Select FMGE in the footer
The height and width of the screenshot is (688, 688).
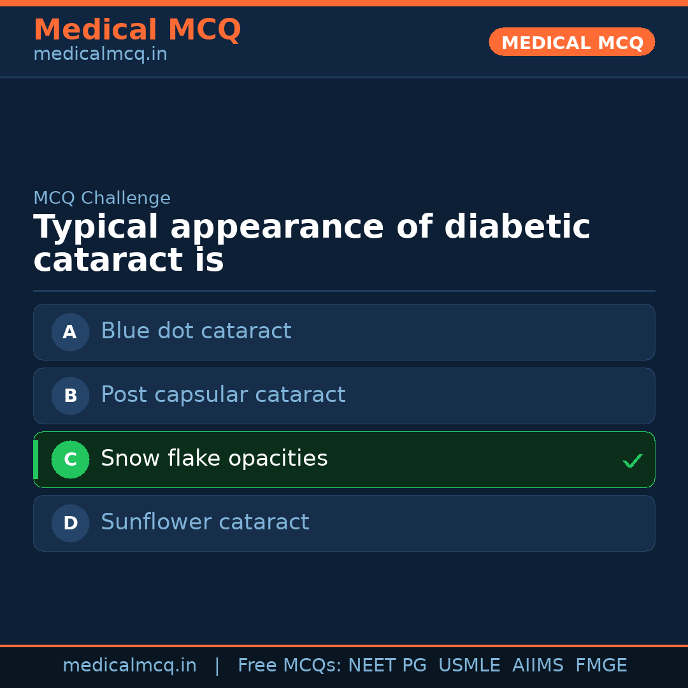pos(601,666)
